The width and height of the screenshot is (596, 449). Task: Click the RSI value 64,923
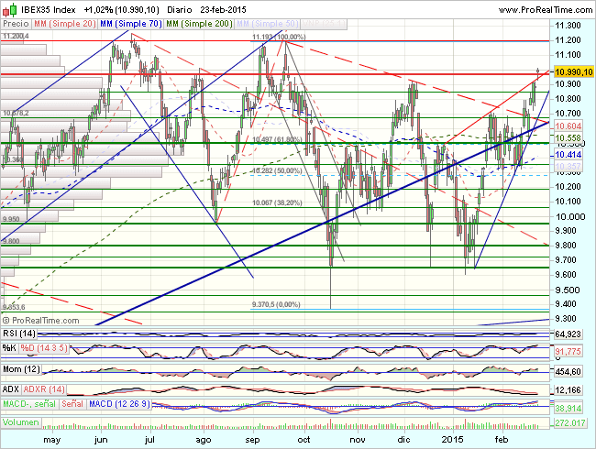coord(568,334)
